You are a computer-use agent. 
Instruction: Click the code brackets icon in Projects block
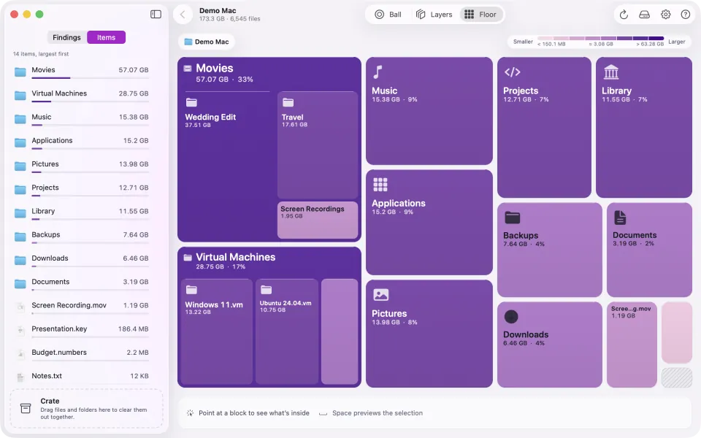(x=513, y=72)
